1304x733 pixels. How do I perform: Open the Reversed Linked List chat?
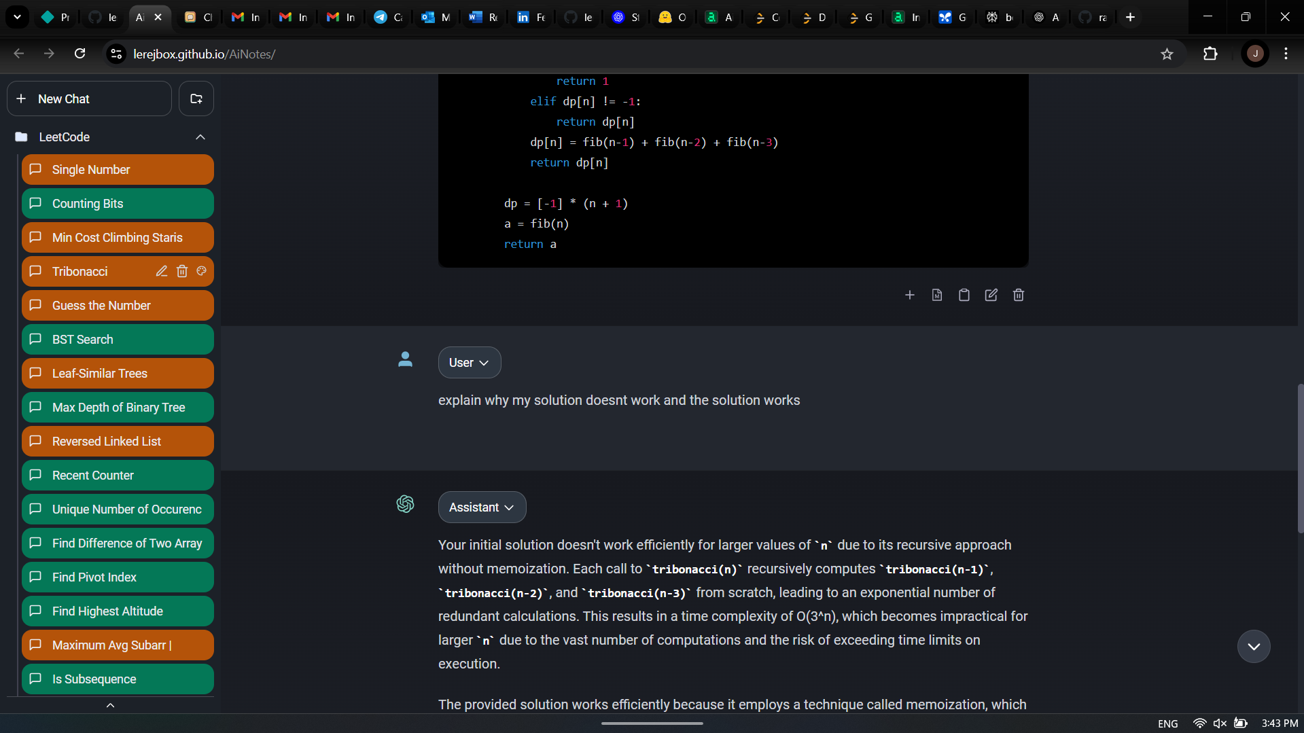pyautogui.click(x=118, y=442)
